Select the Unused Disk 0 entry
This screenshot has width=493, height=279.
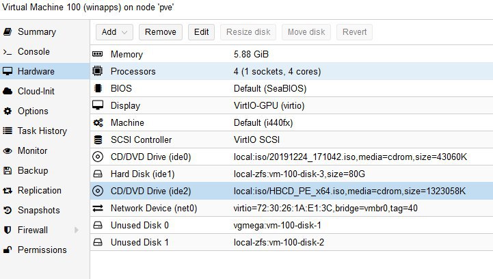point(291,225)
